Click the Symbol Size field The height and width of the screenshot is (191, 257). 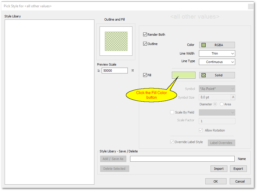tap(215, 97)
